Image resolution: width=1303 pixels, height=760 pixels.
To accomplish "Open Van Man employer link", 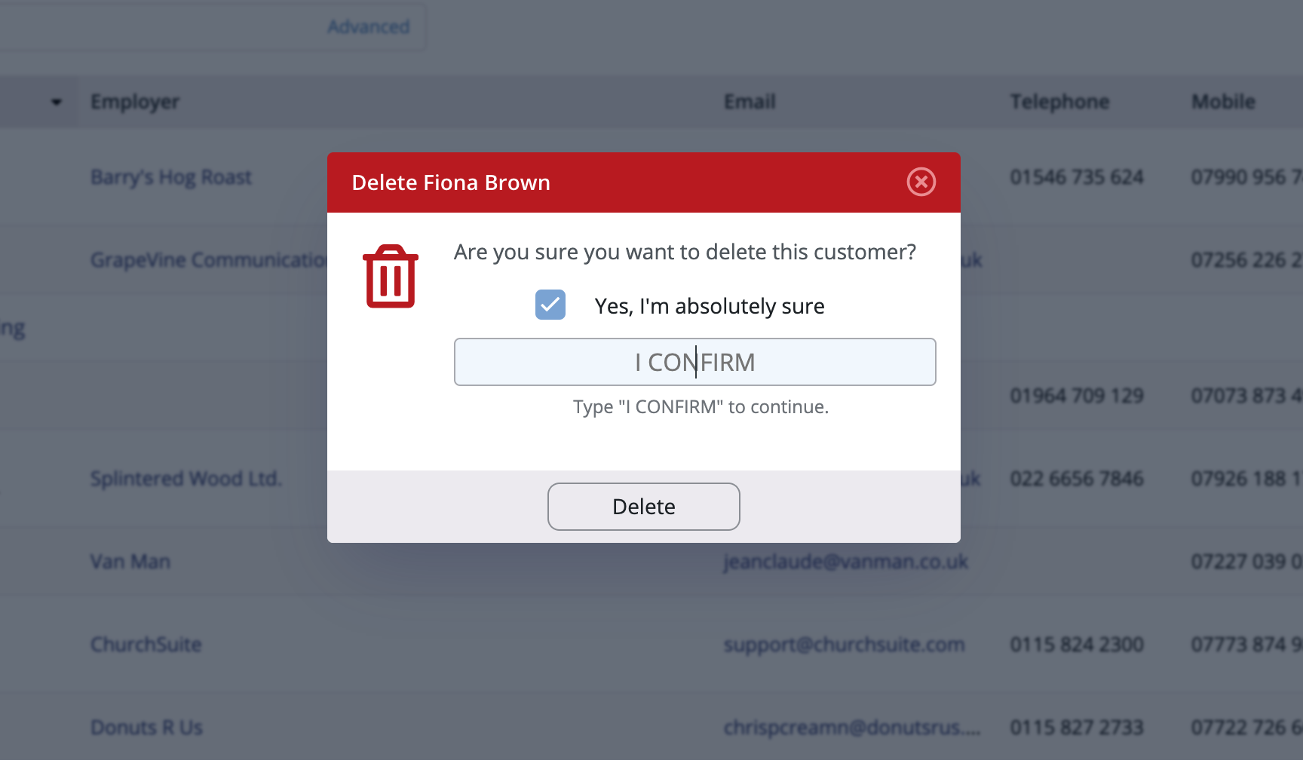I will [x=130, y=562].
